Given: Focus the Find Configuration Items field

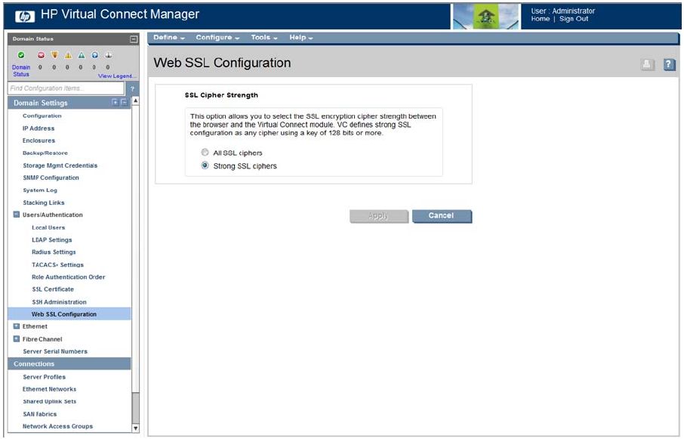Looking at the screenshot, I should coord(66,88).
